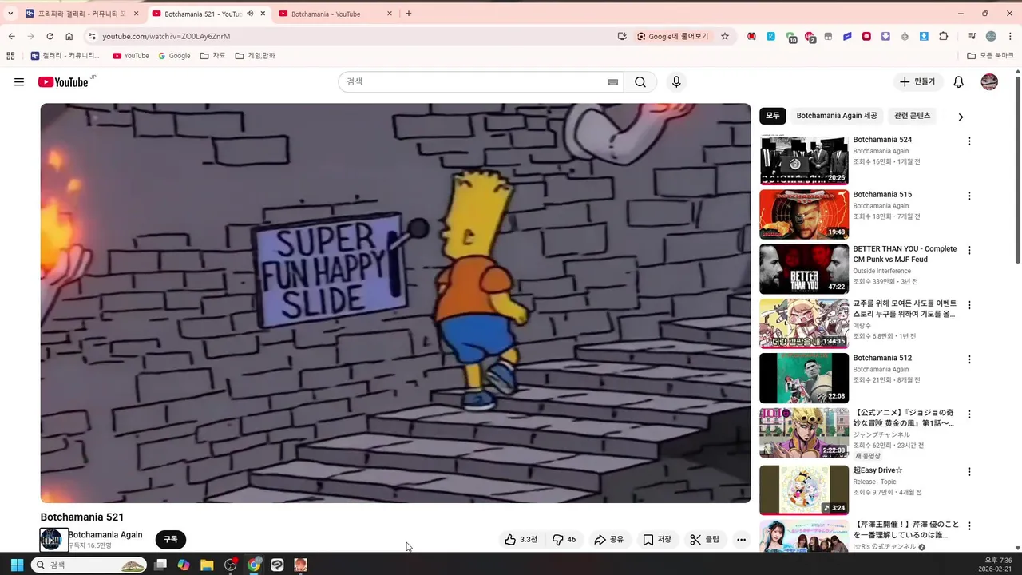This screenshot has height=575, width=1022.
Task: Open Chrome media controls icon
Action: (972, 36)
